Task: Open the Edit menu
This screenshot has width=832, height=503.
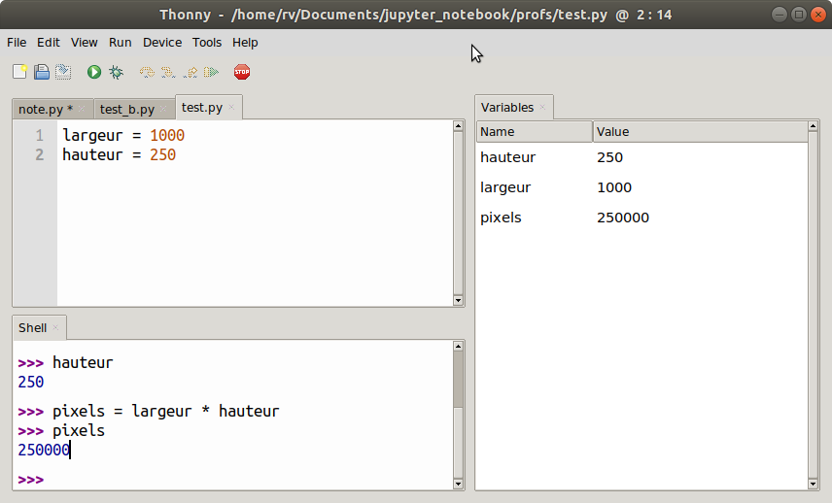Action: point(49,43)
